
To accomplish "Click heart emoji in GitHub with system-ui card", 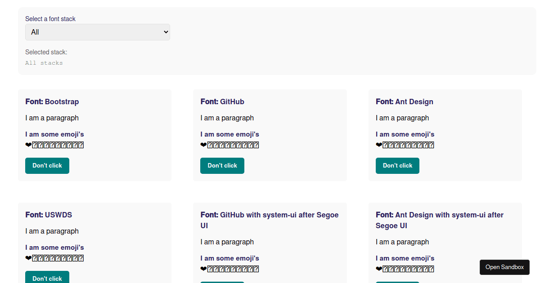I will 203,269.
